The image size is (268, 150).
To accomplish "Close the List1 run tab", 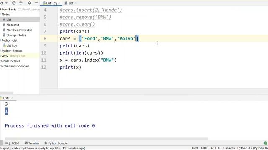I will pyautogui.click(x=12, y=98).
